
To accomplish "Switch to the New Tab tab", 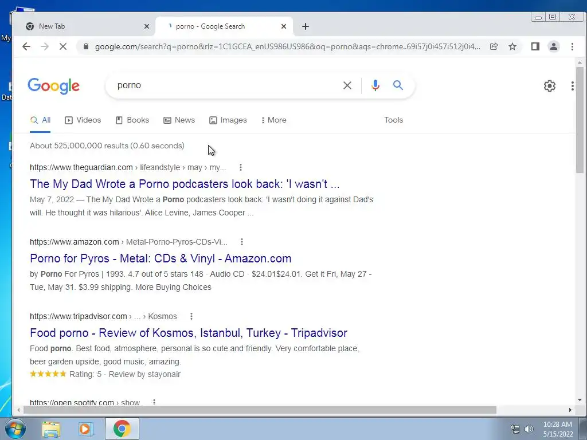I will click(x=87, y=26).
